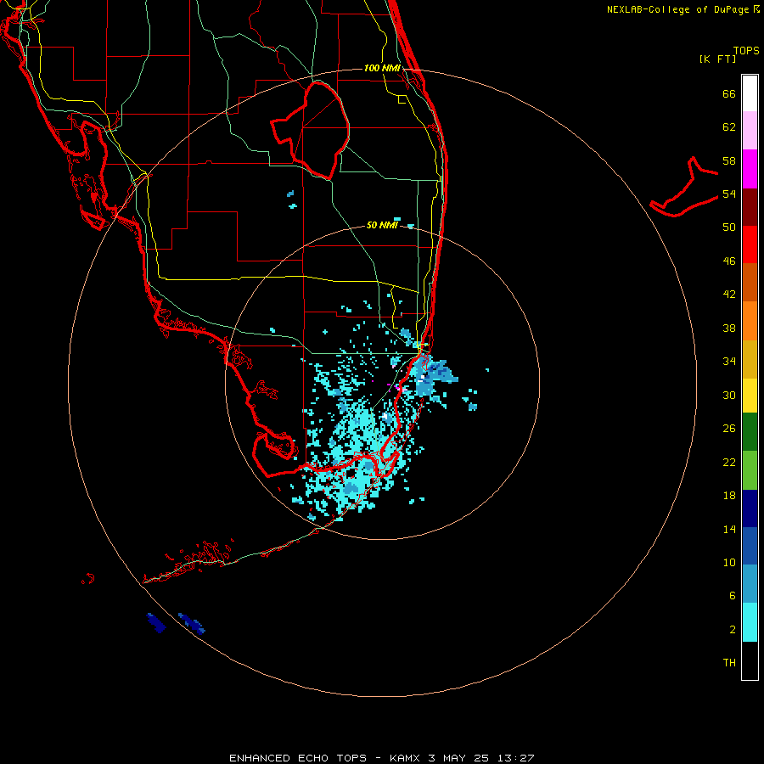This screenshot has width=764, height=764.
Task: Click the Lake Okeechobee outline on map
Action: point(310,130)
